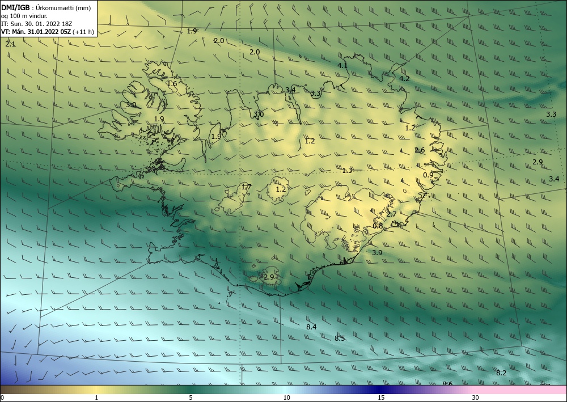567x402 pixels.
Task: Click the colorbar label 10
Action: click(286, 398)
